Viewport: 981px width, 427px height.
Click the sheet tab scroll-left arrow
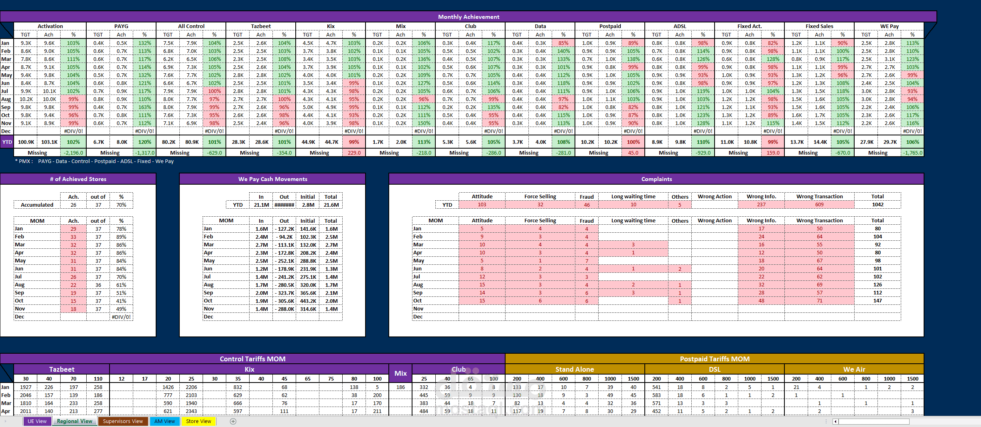click(5, 421)
